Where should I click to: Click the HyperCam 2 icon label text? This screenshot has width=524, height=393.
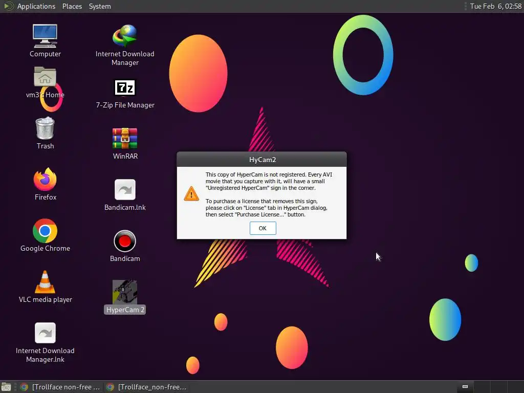click(x=125, y=310)
